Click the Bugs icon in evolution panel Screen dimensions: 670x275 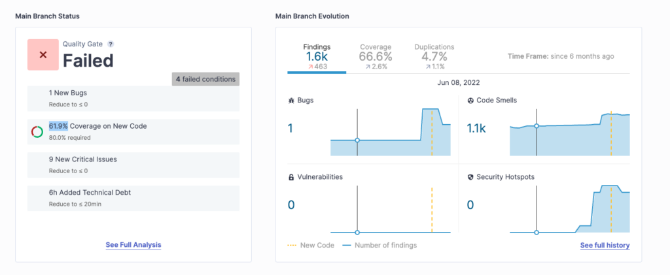pyautogui.click(x=291, y=101)
